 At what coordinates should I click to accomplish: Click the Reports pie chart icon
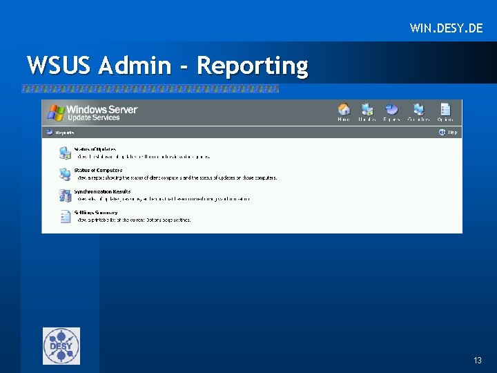[x=391, y=110]
